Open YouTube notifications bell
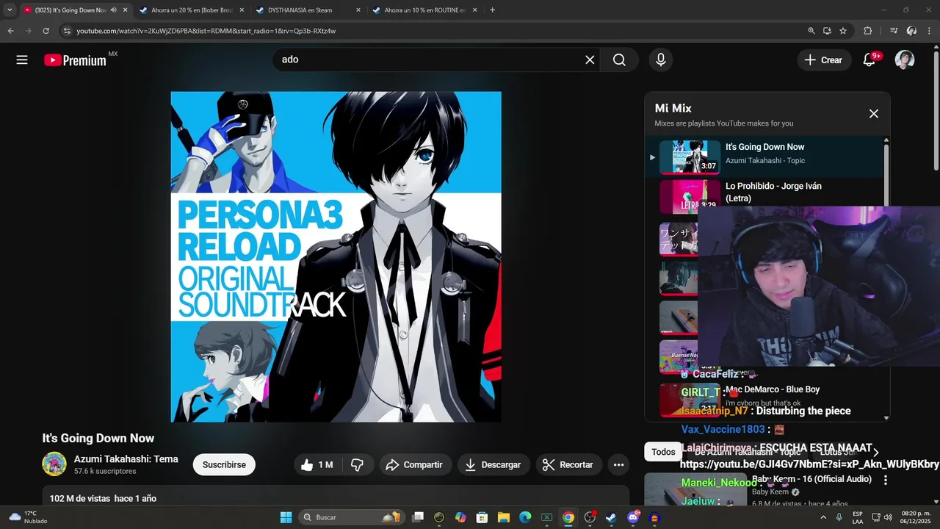This screenshot has width=940, height=529. (x=869, y=60)
